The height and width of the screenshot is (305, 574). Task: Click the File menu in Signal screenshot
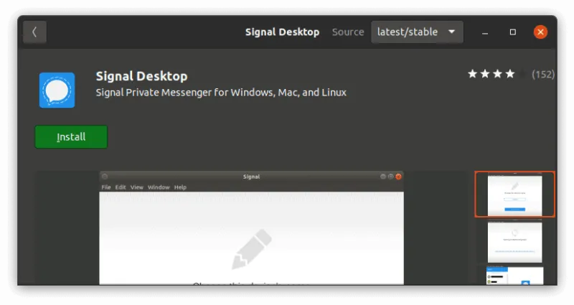(x=106, y=187)
